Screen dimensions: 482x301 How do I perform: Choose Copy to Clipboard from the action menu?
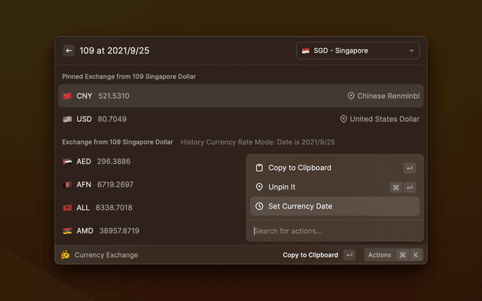(x=331, y=168)
